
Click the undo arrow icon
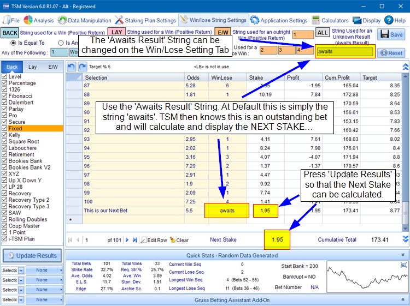[x=72, y=67]
